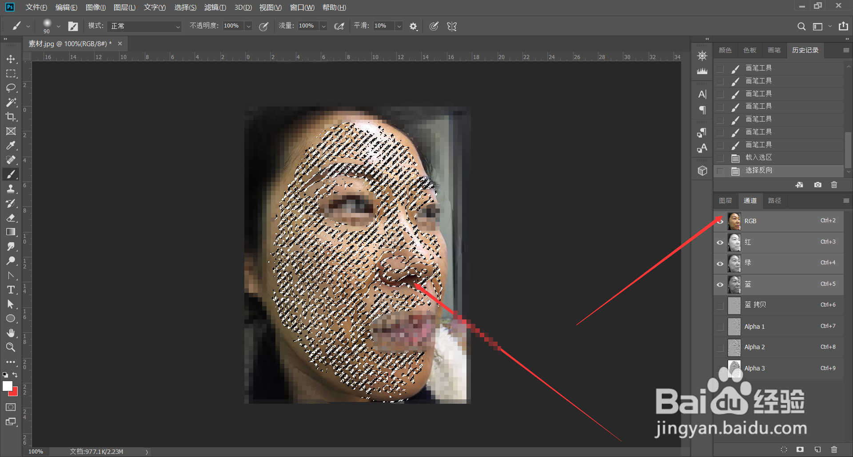Viewport: 853px width, 457px height.
Task: Switch to the 图层 panel tab
Action: [x=725, y=201]
